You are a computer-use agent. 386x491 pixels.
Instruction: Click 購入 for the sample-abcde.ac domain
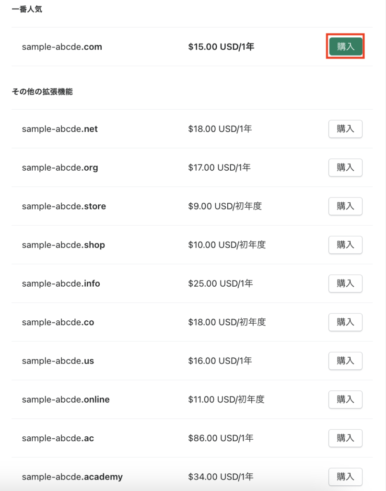click(345, 438)
